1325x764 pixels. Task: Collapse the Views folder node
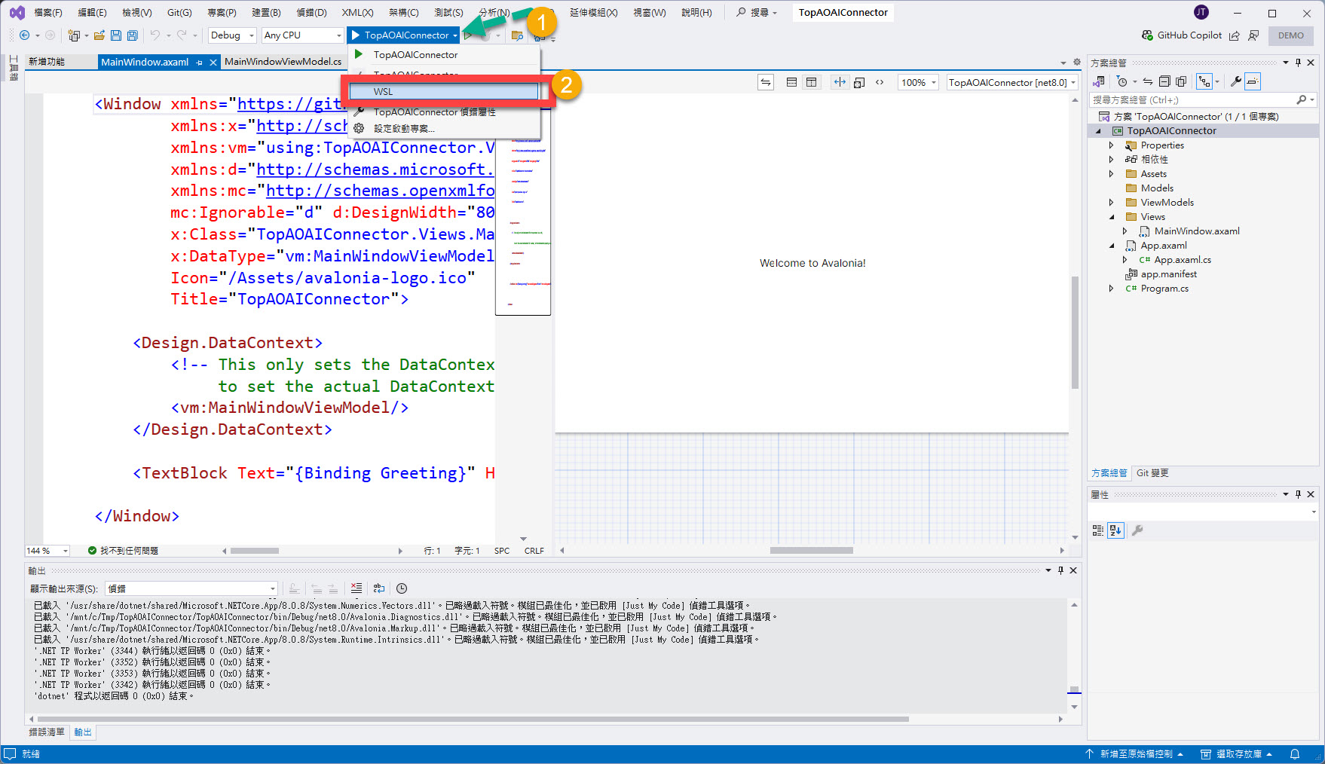pyautogui.click(x=1111, y=217)
